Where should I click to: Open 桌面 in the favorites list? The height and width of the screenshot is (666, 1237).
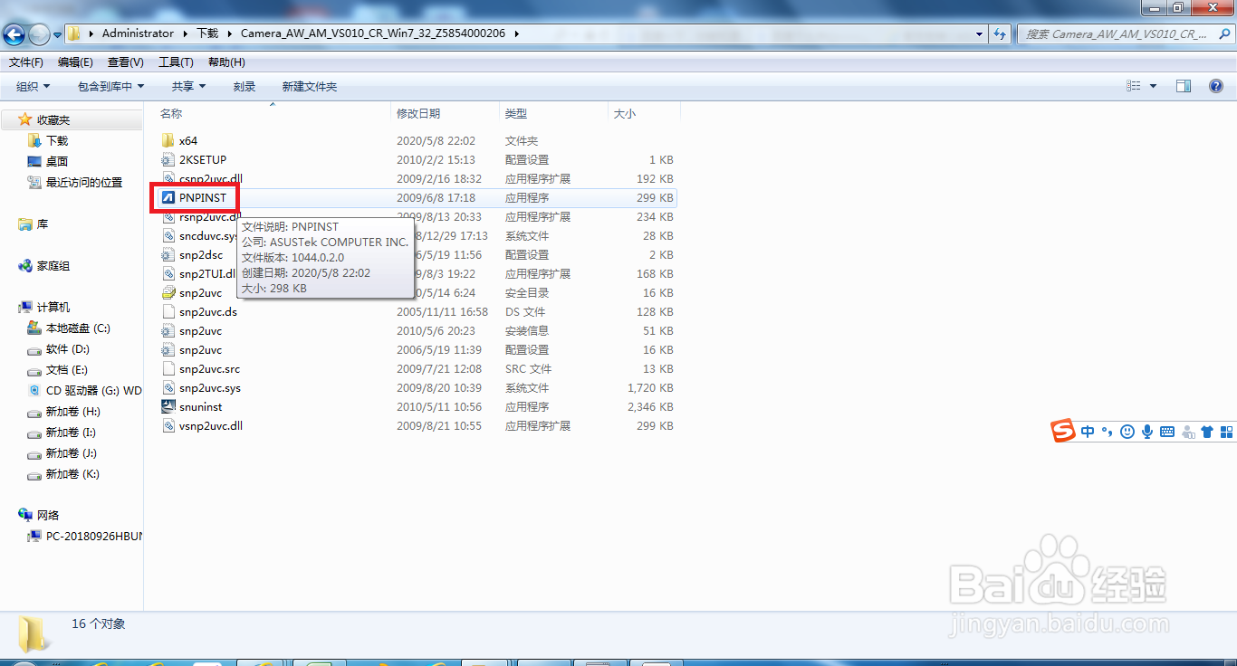point(57,162)
